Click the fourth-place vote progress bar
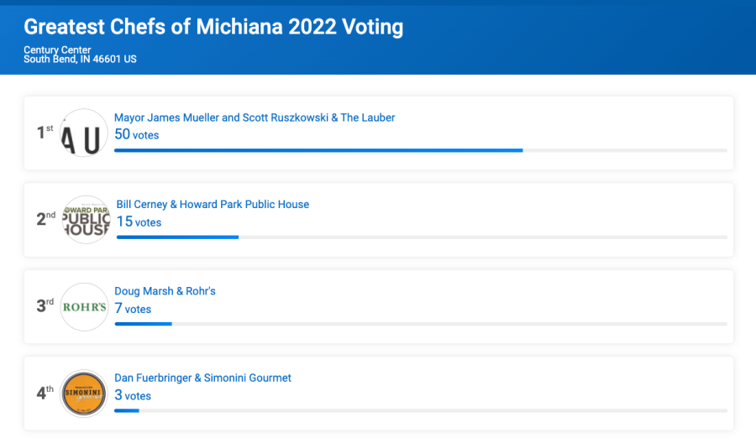 [420, 410]
